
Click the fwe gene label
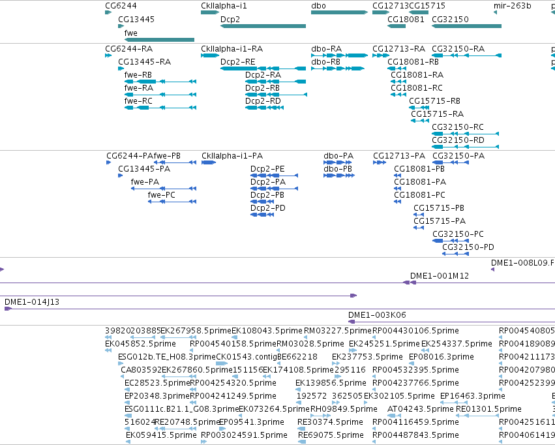pyautogui.click(x=130, y=33)
